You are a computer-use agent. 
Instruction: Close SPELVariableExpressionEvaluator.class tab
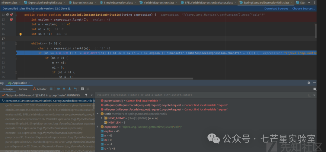[235, 2]
